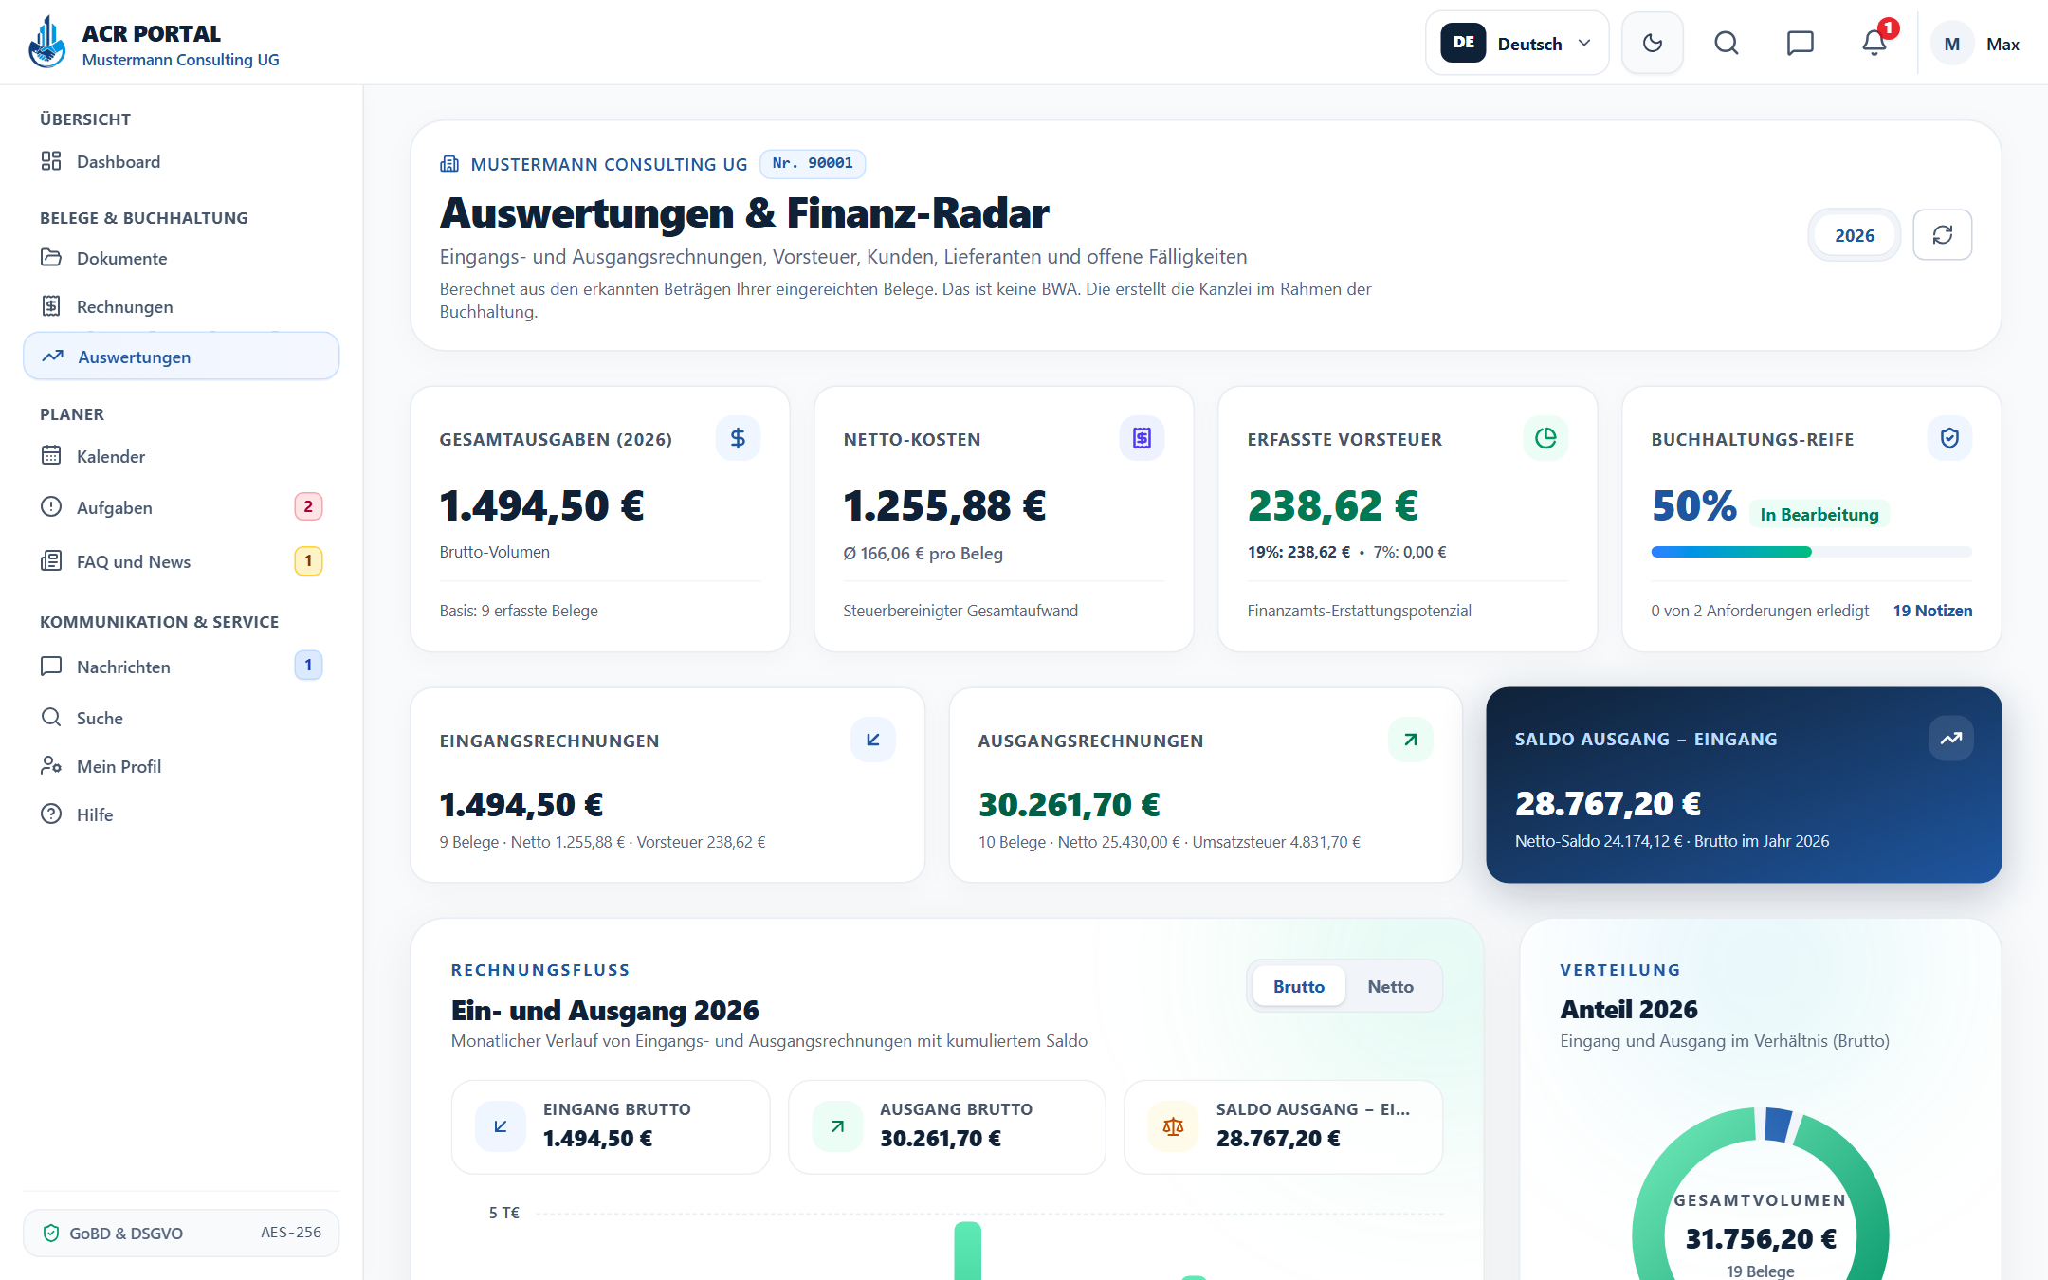Open the Deutsch language dropdown
This screenshot has width=2048, height=1280.
click(1517, 44)
